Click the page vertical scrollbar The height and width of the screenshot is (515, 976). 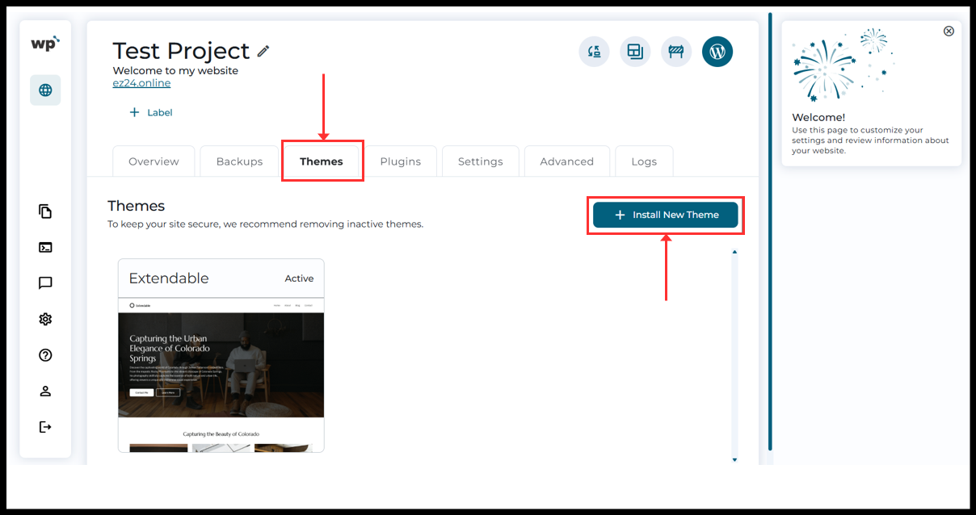(x=770, y=232)
